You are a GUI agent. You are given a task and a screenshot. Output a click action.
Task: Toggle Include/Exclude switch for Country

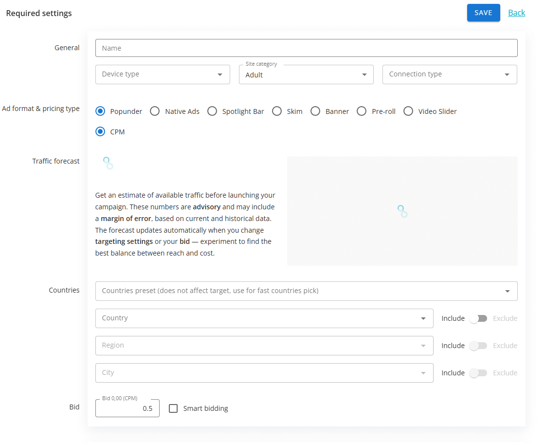[x=478, y=318]
